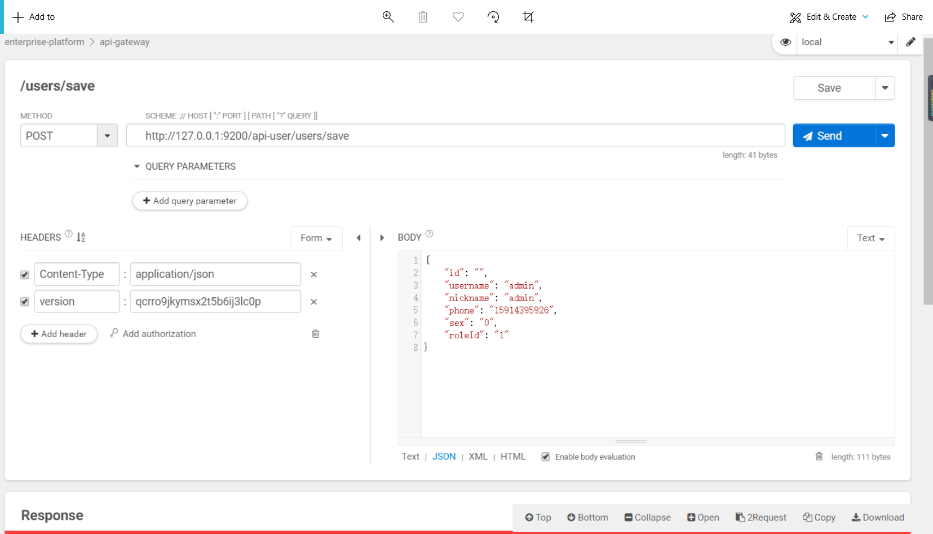Click the rotate icon in top toolbar
Screen dimensions: 933x534
493,17
